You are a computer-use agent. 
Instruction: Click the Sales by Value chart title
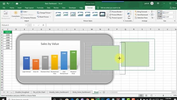pos(50,44)
